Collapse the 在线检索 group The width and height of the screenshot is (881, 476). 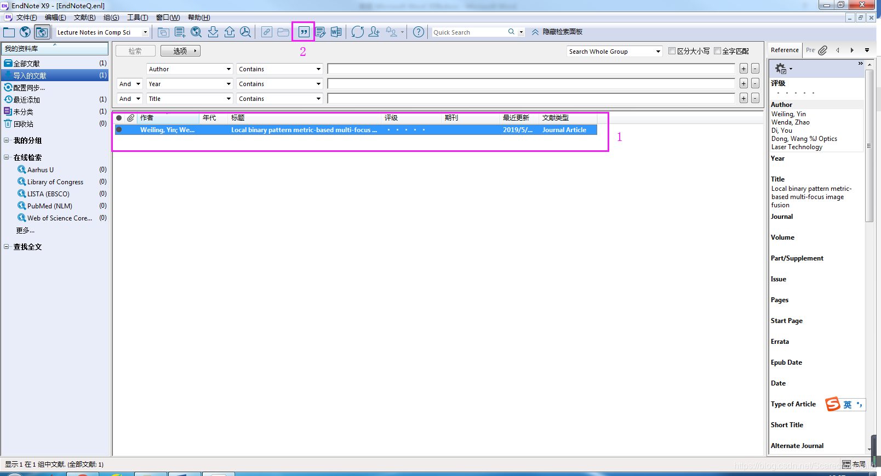[6, 157]
